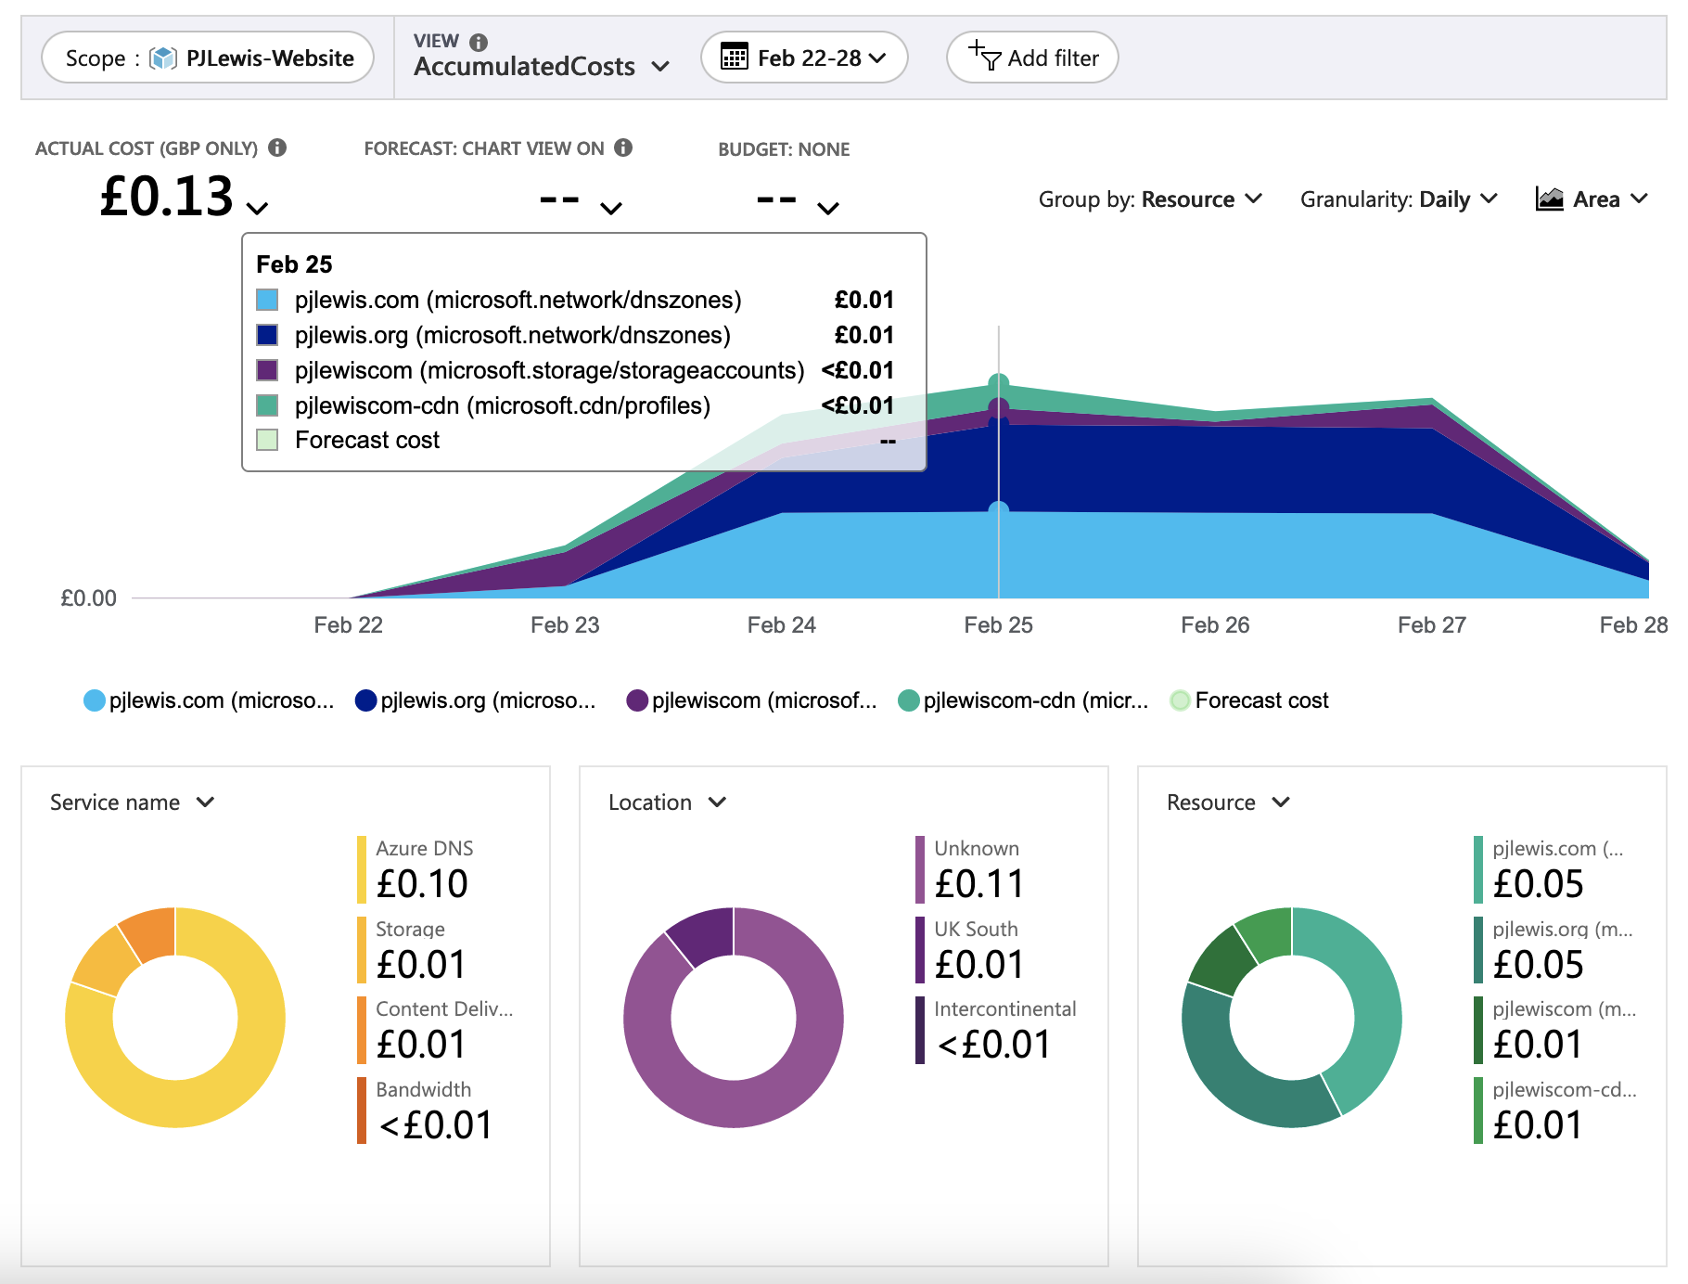Viewport: 1688px width, 1284px height.
Task: Open the Feb 22-28 date range picker
Action: coord(804,58)
